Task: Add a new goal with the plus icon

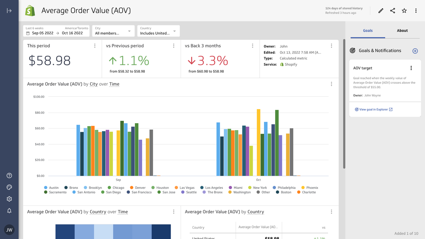Action: 415,51
